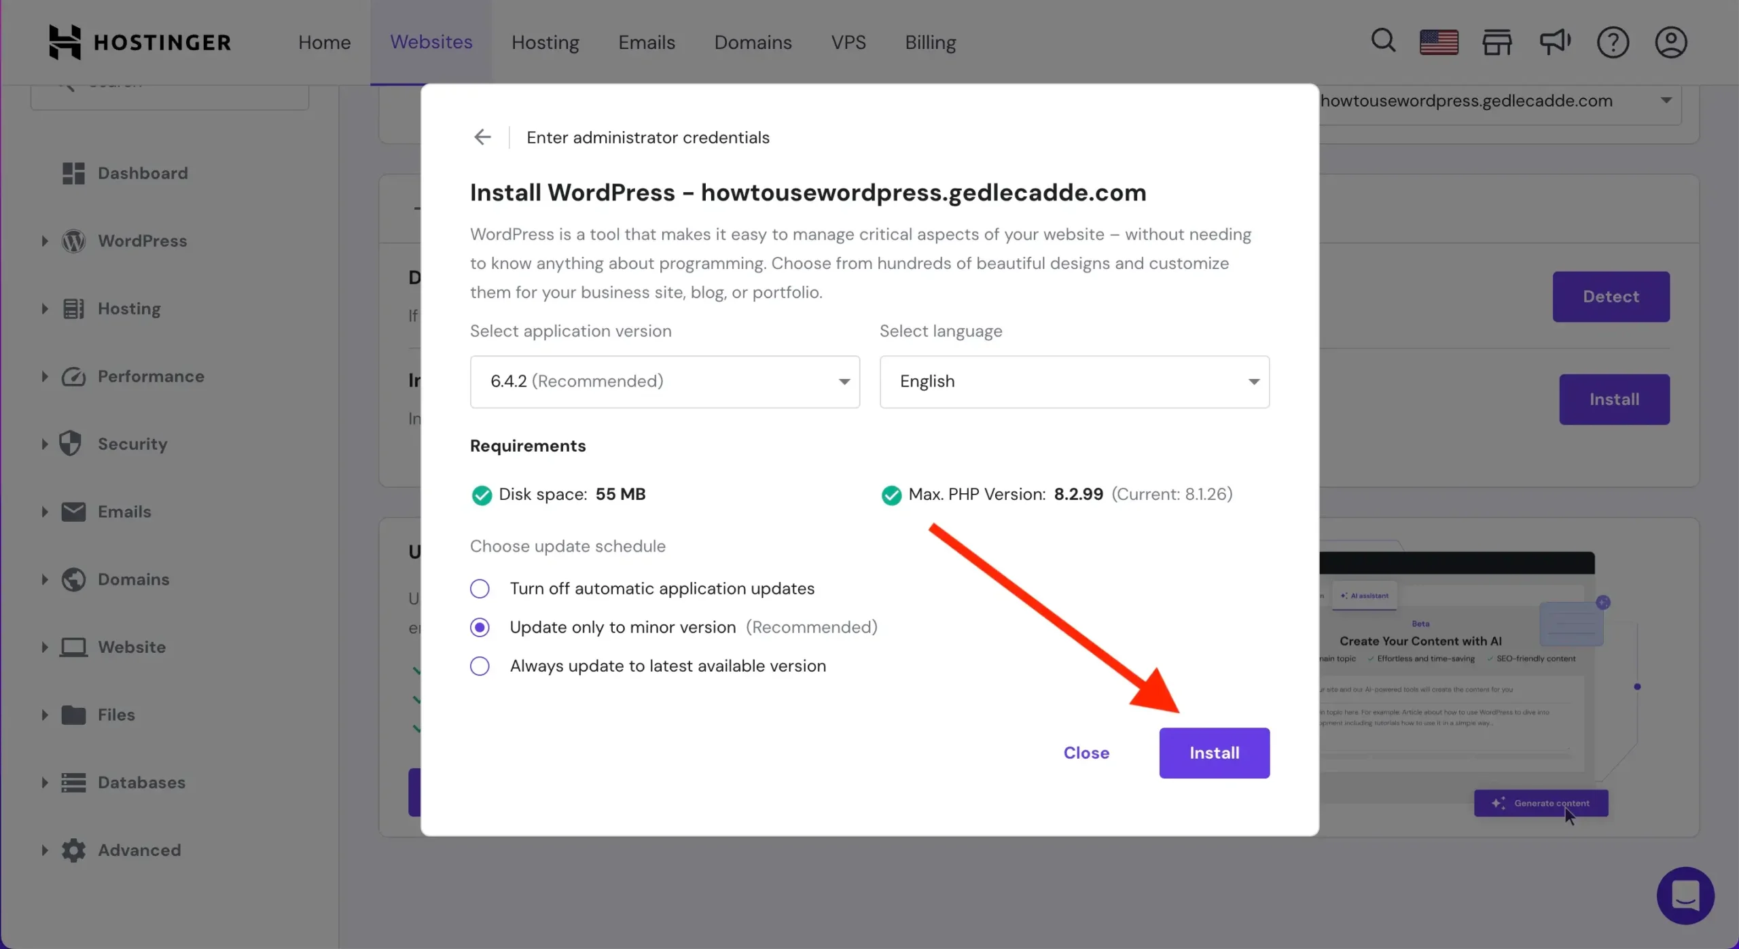
Task: Open Hosting in top navigation
Action: [x=545, y=42]
